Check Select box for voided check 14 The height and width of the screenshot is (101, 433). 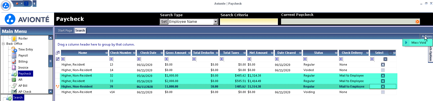coord(383,70)
